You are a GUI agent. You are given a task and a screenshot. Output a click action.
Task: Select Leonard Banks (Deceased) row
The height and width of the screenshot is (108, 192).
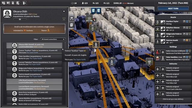click(x=34, y=87)
